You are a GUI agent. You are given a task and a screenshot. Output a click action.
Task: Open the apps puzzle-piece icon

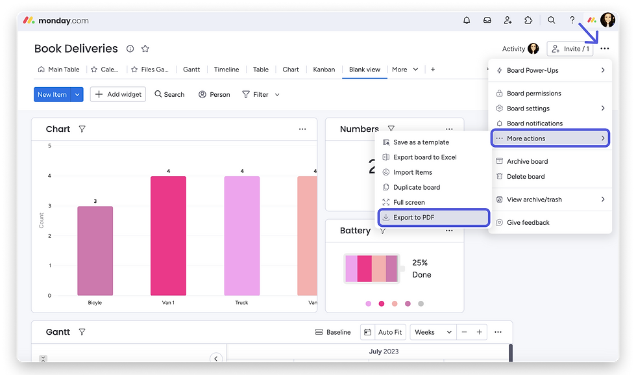(x=528, y=20)
